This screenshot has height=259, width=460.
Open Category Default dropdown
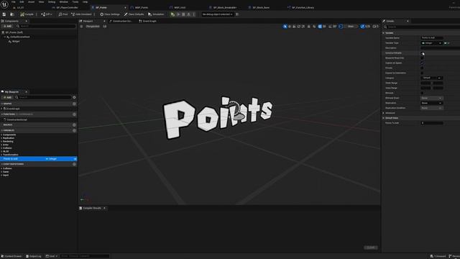click(431, 78)
